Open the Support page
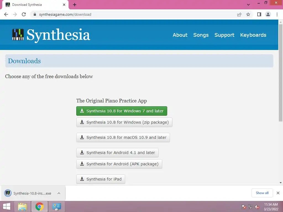283x212 pixels. (x=224, y=35)
